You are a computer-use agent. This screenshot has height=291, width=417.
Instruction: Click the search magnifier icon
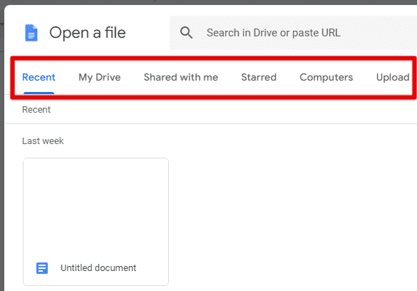click(x=186, y=33)
